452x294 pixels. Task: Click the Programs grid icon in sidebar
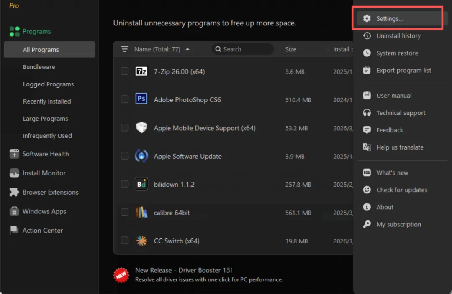coord(14,31)
